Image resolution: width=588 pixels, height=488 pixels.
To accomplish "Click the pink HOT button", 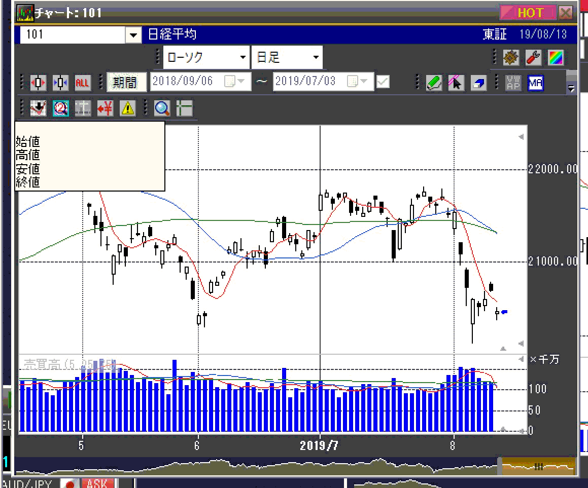I will (527, 13).
